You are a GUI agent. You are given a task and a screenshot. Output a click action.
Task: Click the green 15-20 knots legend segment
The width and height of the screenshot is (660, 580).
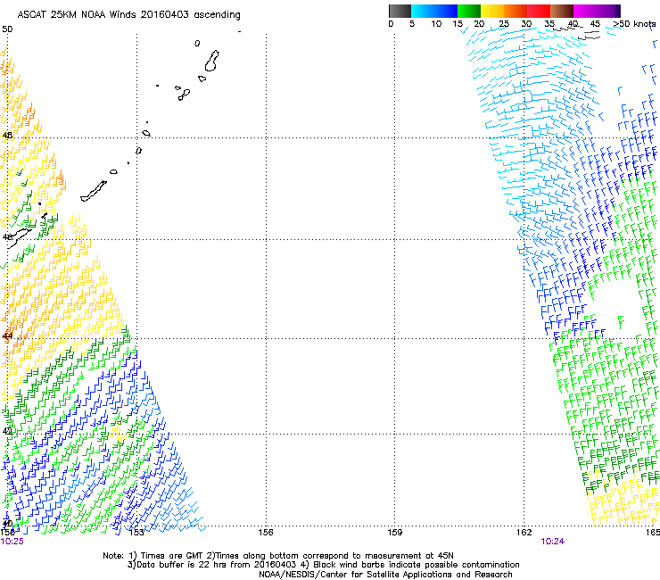(469, 11)
